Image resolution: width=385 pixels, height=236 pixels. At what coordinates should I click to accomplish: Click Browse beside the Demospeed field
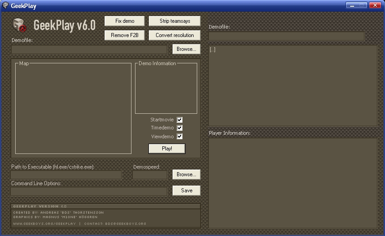pos(186,174)
